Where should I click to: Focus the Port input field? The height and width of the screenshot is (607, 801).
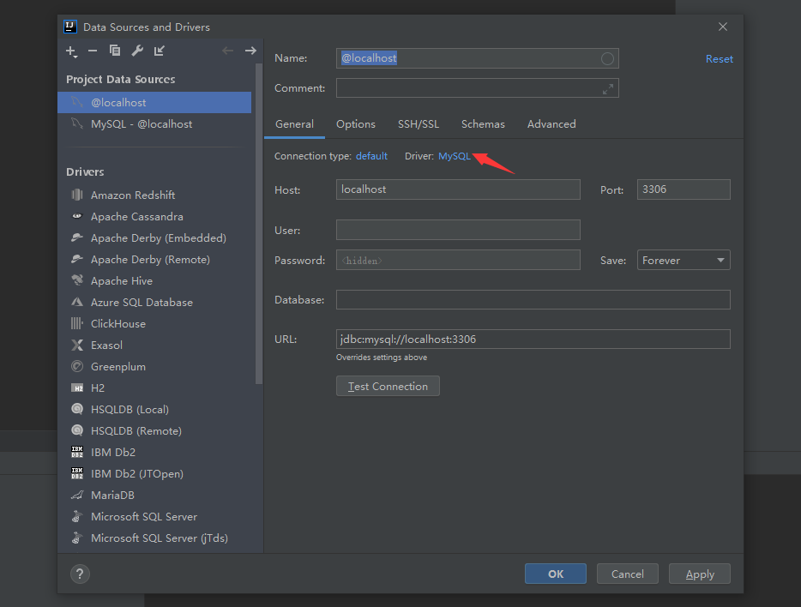(x=684, y=189)
